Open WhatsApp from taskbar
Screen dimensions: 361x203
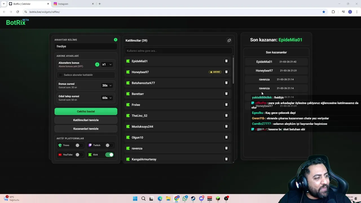(x=185, y=198)
